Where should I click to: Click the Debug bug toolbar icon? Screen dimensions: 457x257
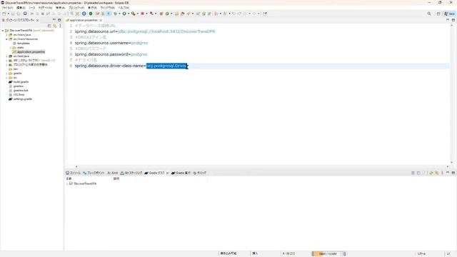(116, 14)
